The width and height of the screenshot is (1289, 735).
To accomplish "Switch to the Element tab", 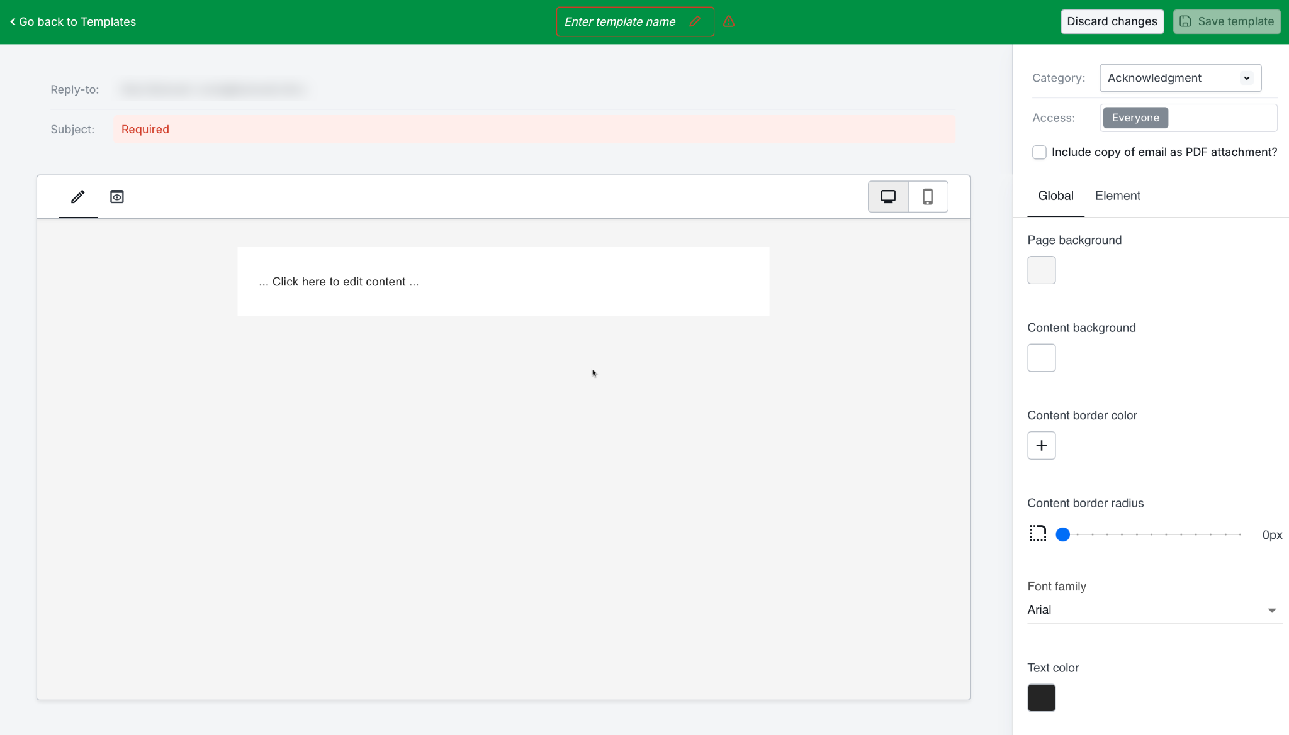I will tap(1117, 196).
